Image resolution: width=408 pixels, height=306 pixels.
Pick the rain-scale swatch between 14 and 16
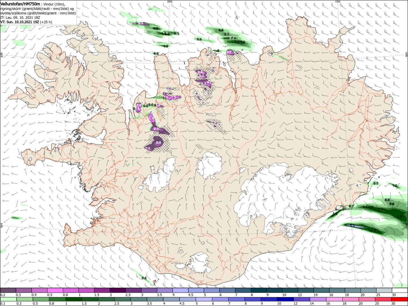(x=318, y=299)
